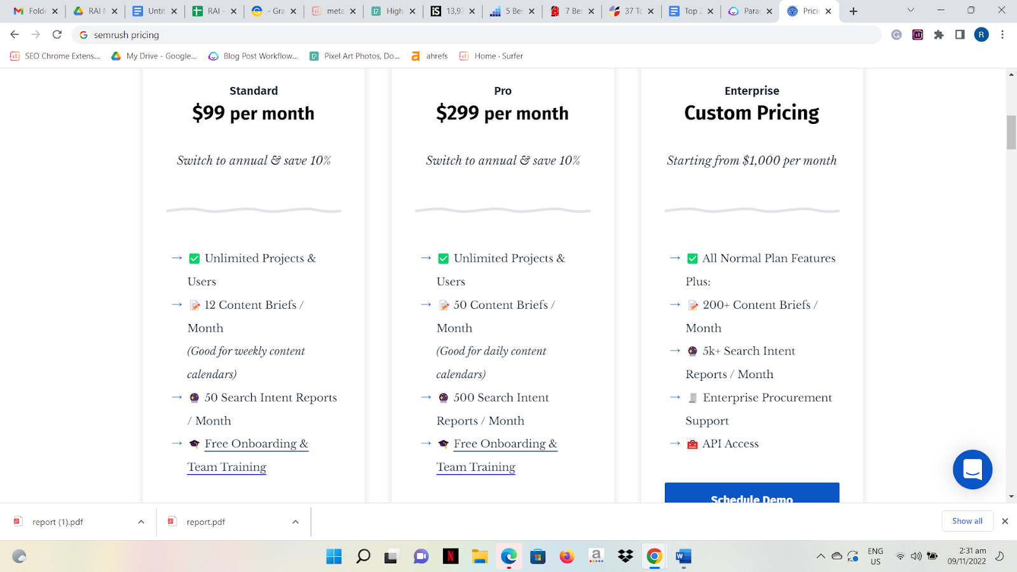The width and height of the screenshot is (1017, 572).
Task: Open the blue chat widget bubble
Action: click(973, 470)
